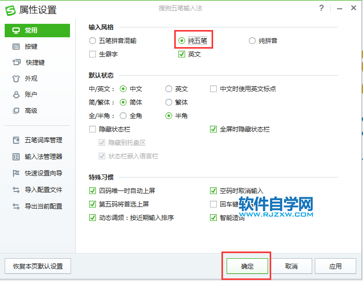The height and width of the screenshot is (281, 363).
Task: Click the list icon beside 输入法管理器
Action: (16, 157)
